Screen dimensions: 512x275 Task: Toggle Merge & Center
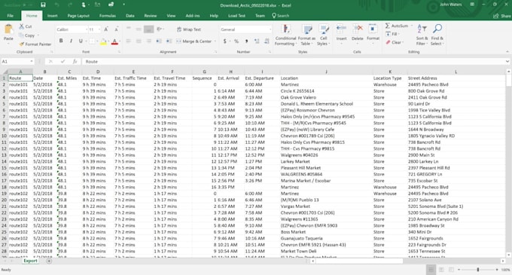194,41
